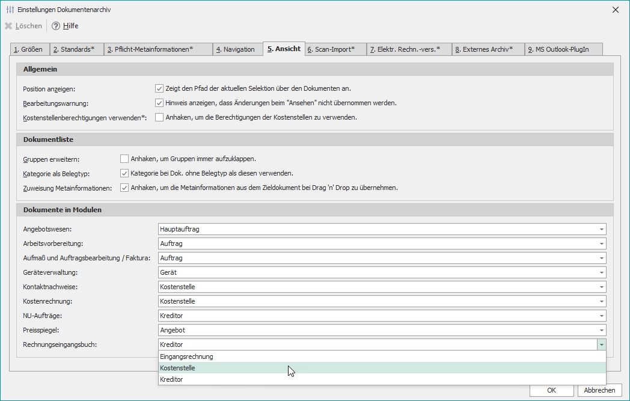Go to the MS Outlook-PlugIn tab
Image resolution: width=630 pixels, height=401 pixels.
[x=563, y=49]
